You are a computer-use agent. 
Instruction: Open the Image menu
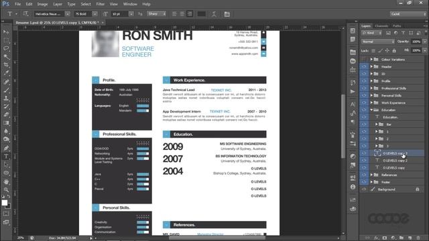tap(42, 4)
